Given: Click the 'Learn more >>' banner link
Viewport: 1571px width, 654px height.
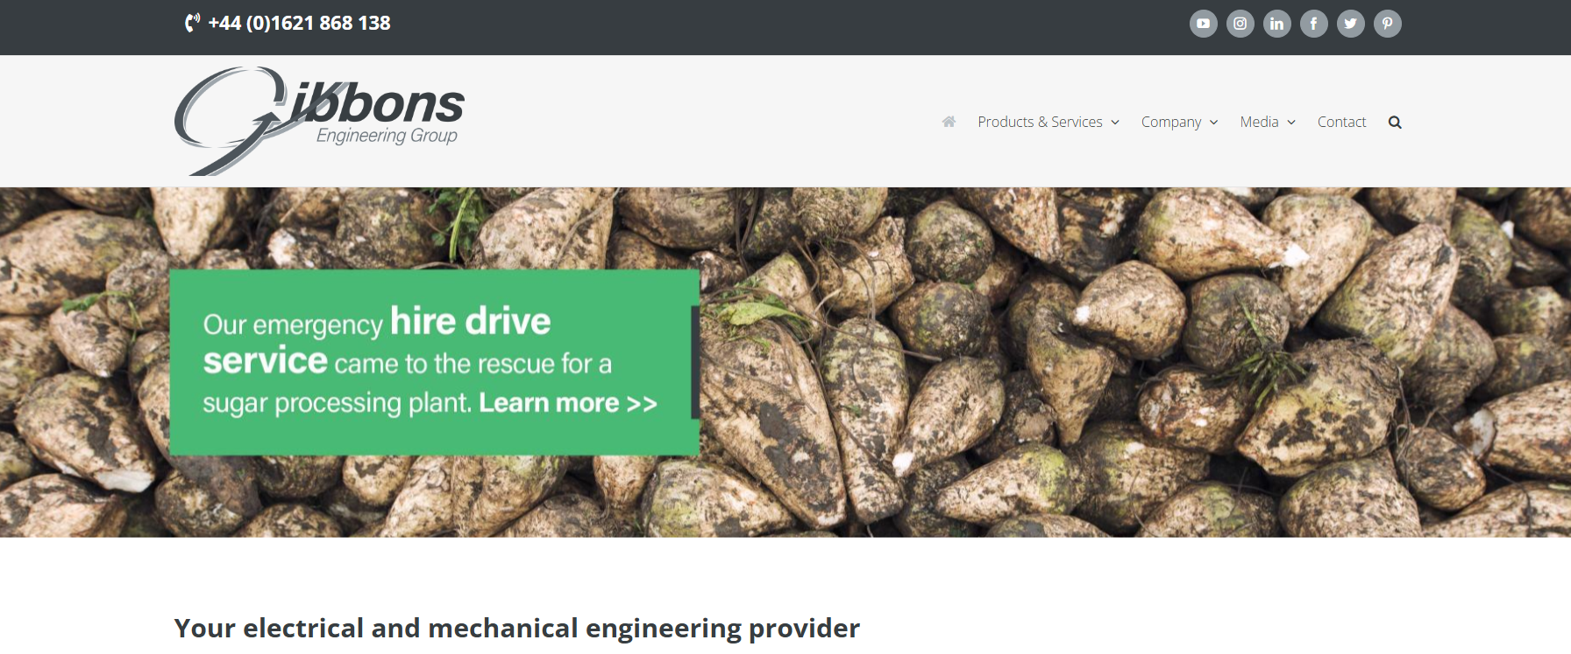Looking at the screenshot, I should 567,403.
